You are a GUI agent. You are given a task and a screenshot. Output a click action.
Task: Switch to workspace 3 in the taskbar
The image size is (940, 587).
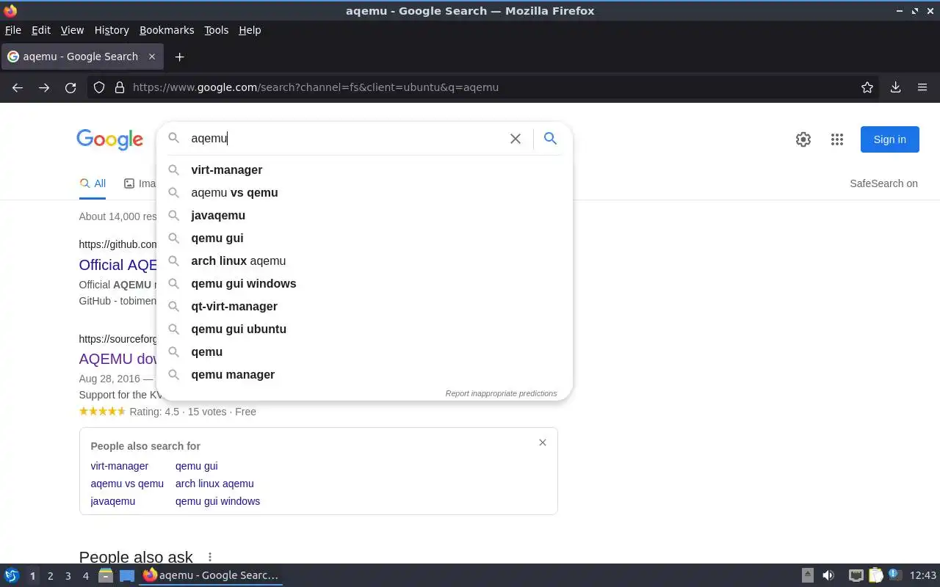[68, 576]
